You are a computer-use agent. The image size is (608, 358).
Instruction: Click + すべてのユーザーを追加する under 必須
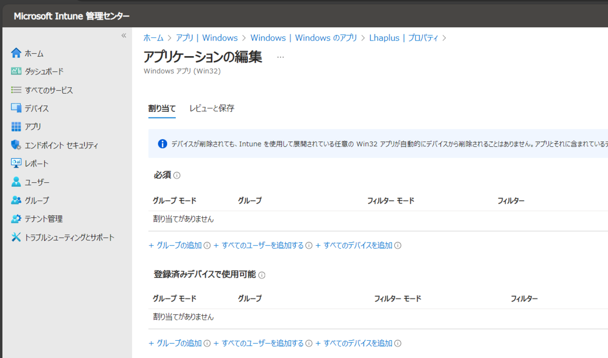[x=258, y=246]
